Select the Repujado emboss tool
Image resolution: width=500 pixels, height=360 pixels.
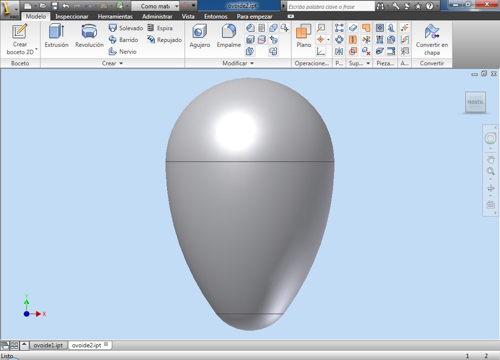(164, 40)
